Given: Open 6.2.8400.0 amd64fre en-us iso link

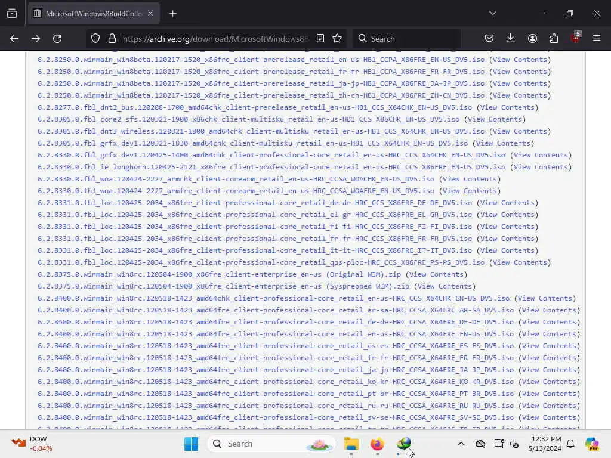Looking at the screenshot, I should pyautogui.click(x=276, y=334).
